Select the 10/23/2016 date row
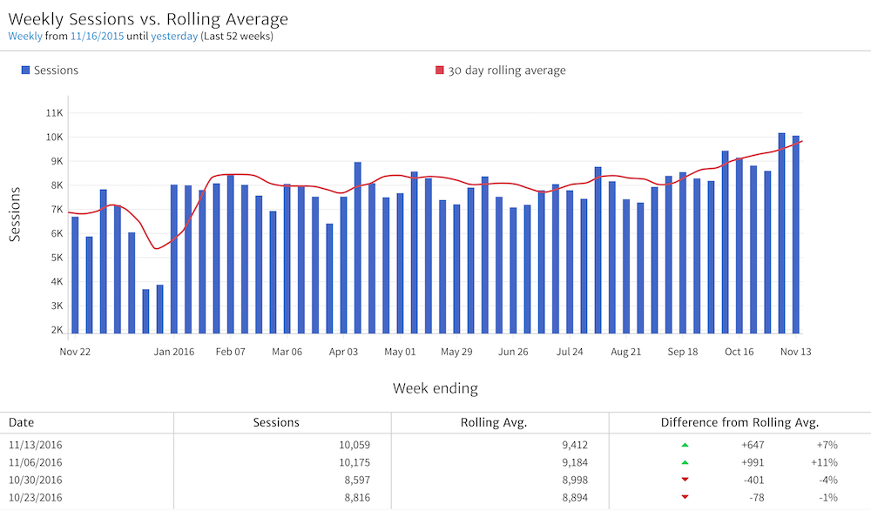The image size is (871, 511). point(36,497)
